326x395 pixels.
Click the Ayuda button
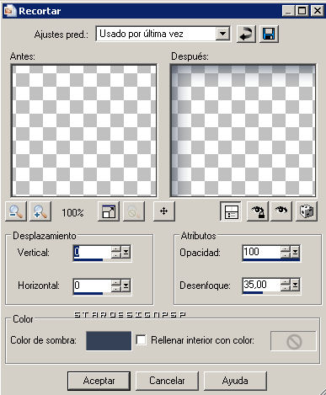click(x=235, y=381)
